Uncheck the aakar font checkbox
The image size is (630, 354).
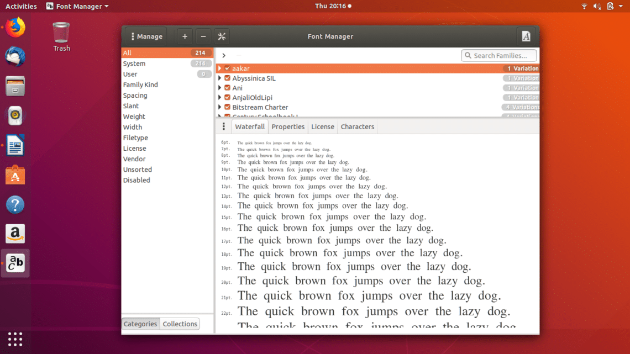point(227,68)
